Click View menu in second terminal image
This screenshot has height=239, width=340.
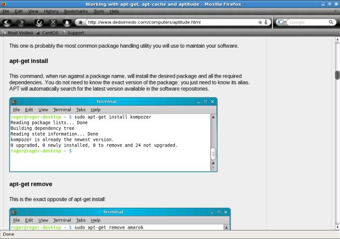click(43, 220)
